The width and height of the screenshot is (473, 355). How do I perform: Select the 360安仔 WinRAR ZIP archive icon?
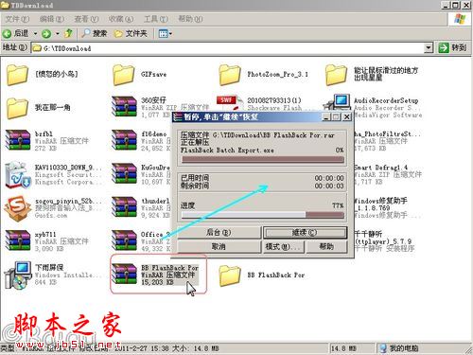124,107
